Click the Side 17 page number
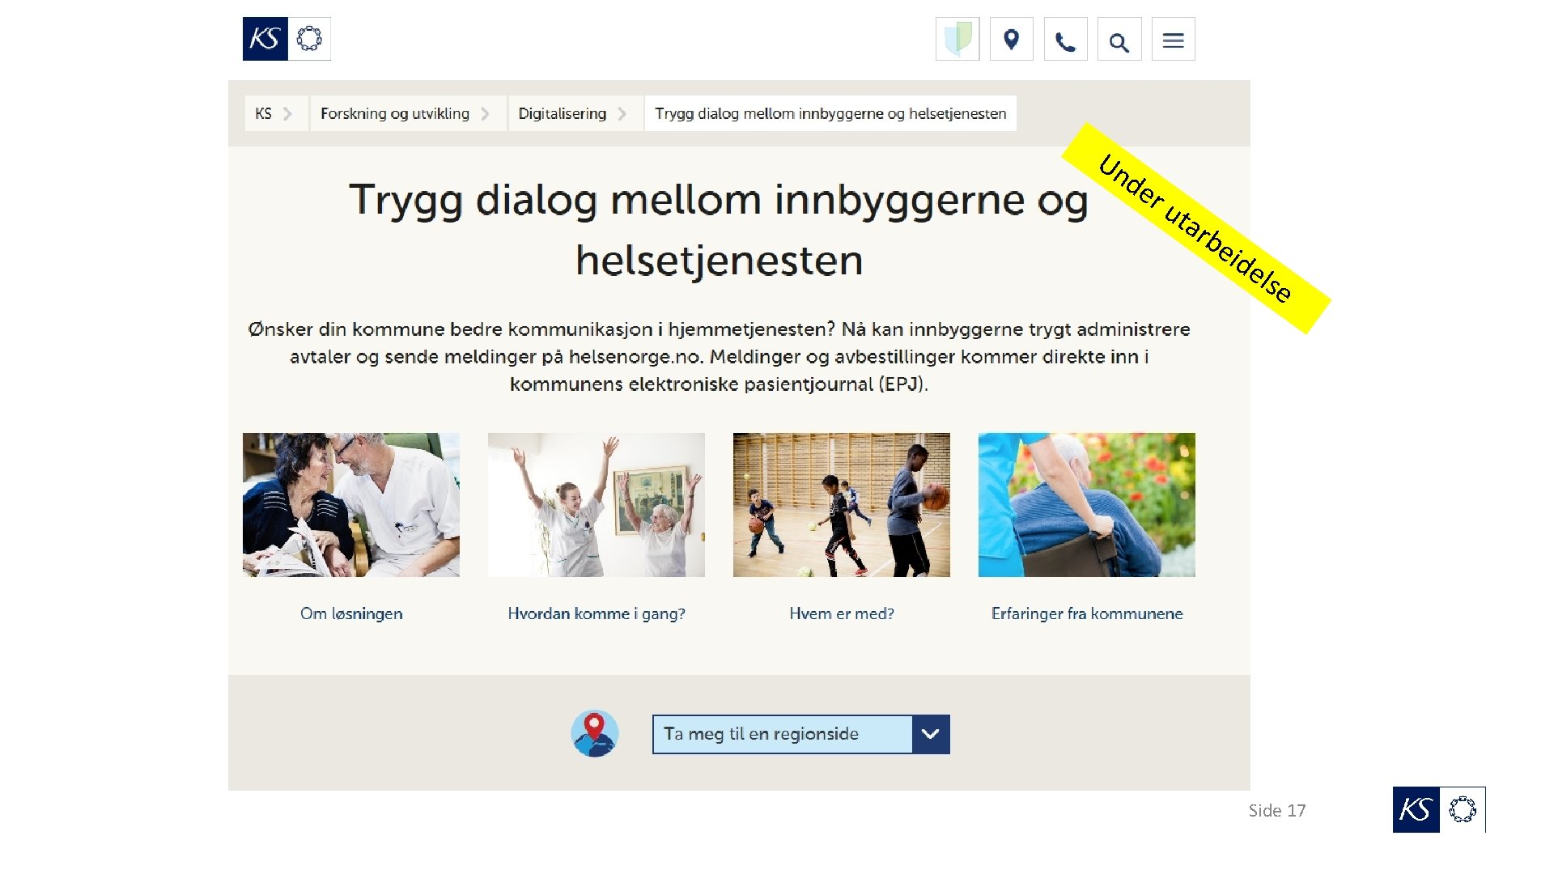1554x874 pixels. pyautogui.click(x=1276, y=810)
